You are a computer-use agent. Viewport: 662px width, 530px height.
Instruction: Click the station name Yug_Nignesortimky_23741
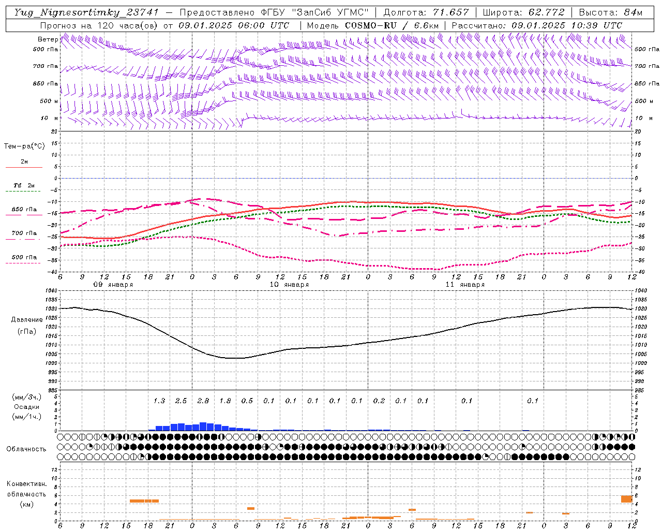[86, 12]
